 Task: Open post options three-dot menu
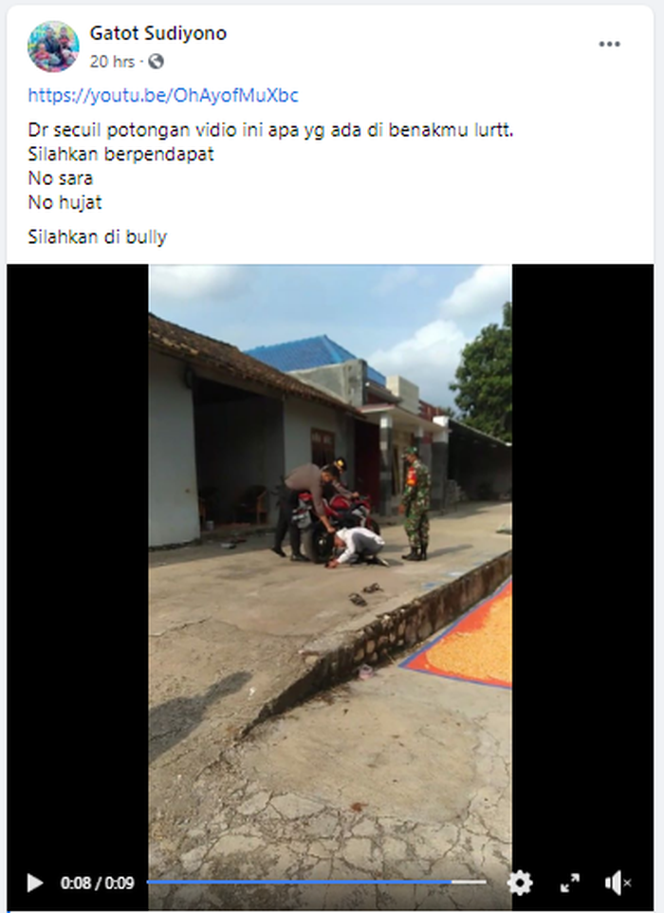point(609,45)
